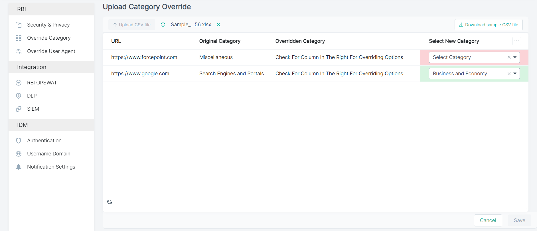Viewport: 537px width, 231px height.
Task: Click the Integration section header
Action: click(51, 67)
